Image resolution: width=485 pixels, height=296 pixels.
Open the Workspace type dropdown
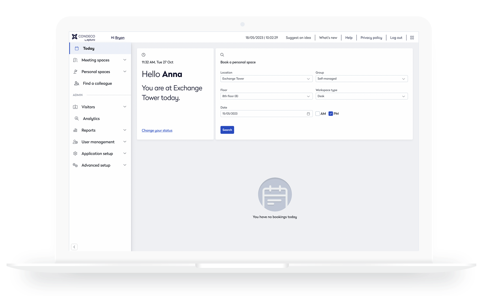pyautogui.click(x=361, y=96)
